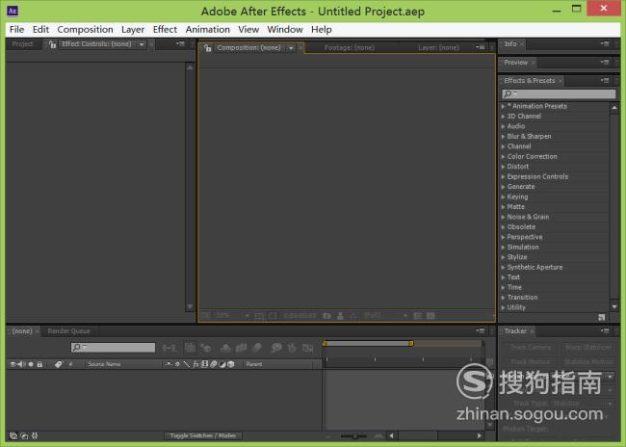Screen dimensions: 626x447
Task: Switch to the Project panel tab
Action: pyautogui.click(x=22, y=44)
